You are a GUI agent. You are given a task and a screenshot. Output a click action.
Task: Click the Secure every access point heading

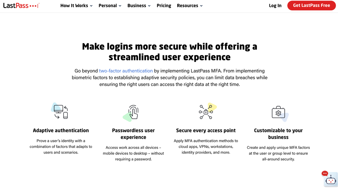206,130
